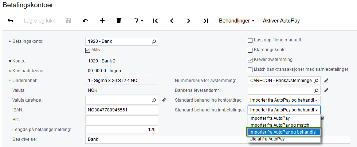This screenshot has width=357, height=147.
Task: Open the Behandlinger dropdown menu
Action: coord(237,21)
